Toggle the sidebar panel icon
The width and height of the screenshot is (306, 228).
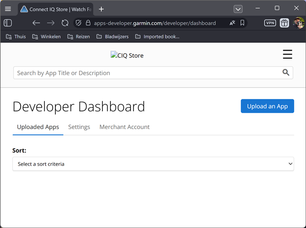point(8,22)
